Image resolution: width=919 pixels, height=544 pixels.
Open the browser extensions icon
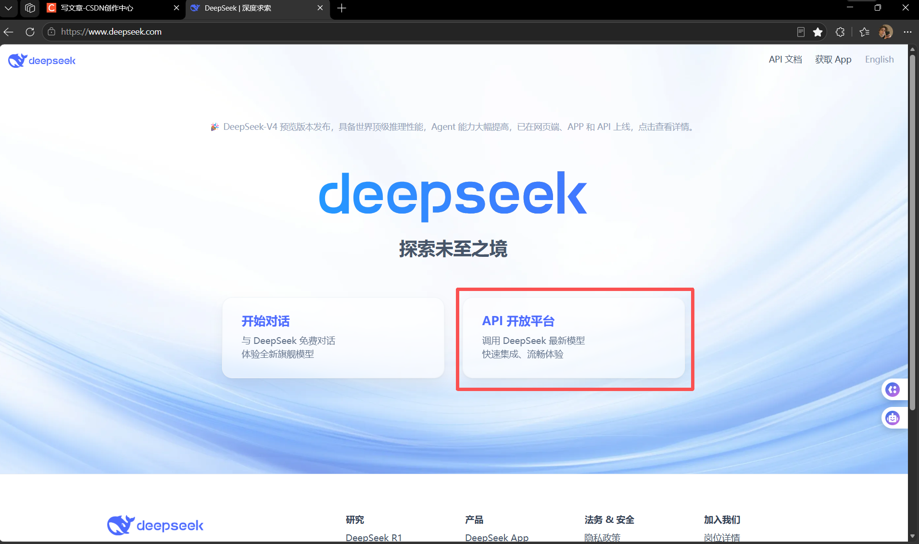pos(840,32)
